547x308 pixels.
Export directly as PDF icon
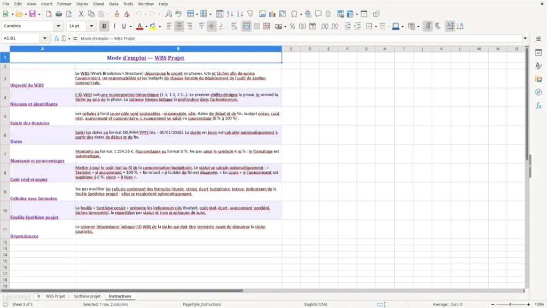pos(49,14)
